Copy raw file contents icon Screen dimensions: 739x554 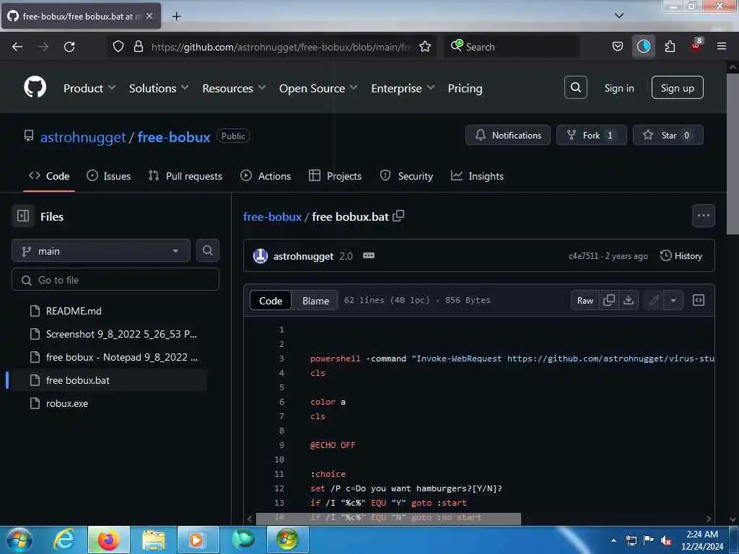[x=609, y=300]
